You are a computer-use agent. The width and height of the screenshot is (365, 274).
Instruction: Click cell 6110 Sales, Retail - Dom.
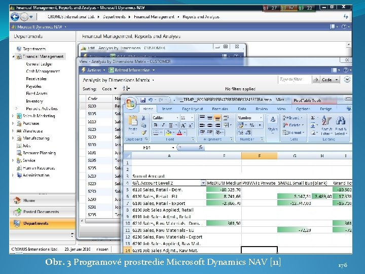point(169,190)
